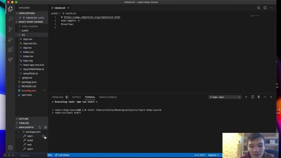Split the terminal panel
The height and width of the screenshot is (158, 281).
252,97
